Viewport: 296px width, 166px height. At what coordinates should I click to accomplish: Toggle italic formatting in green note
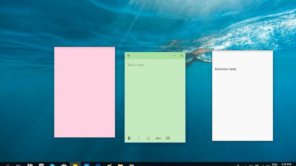(x=139, y=138)
